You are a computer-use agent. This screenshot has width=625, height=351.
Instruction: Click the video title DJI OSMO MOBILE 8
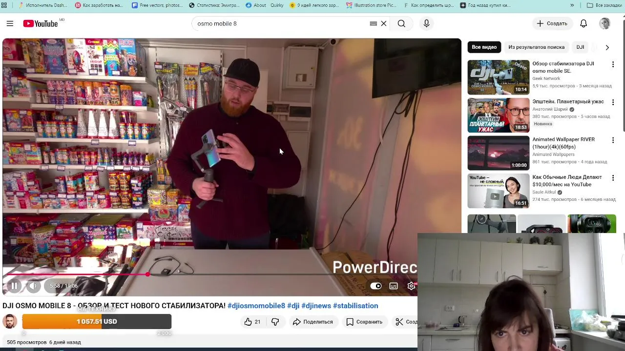[x=114, y=306]
